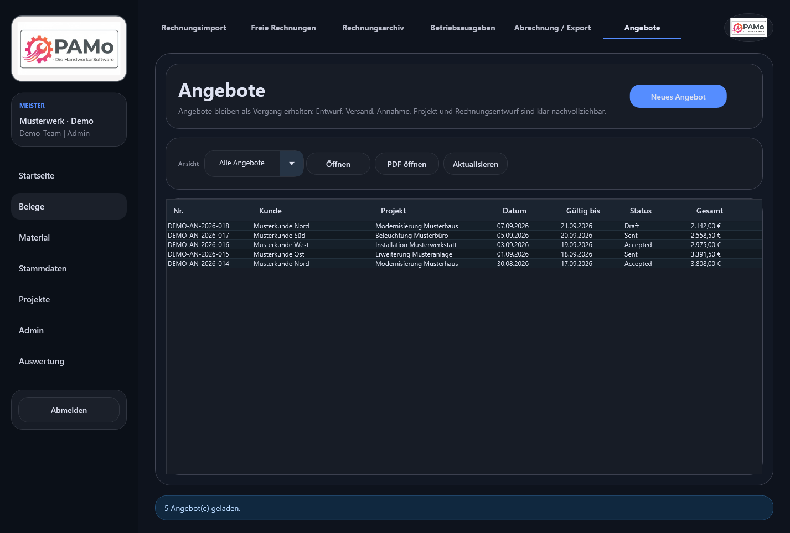Switch to the Rechnungsimport tab
Viewport: 790px width, 533px height.
pyautogui.click(x=194, y=28)
